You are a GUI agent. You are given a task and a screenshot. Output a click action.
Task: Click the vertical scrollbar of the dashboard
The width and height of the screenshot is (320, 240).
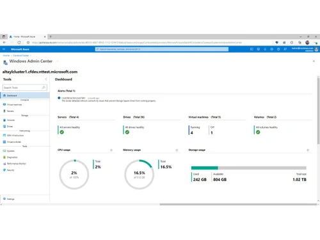click(x=318, y=110)
